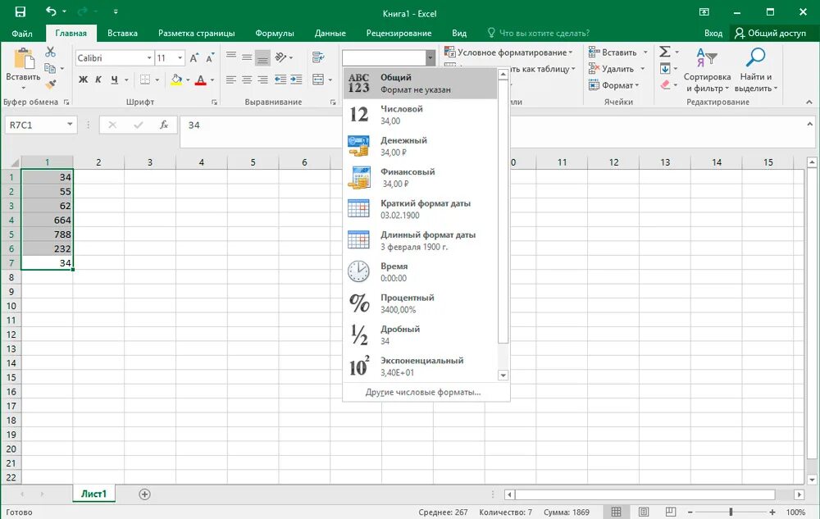Click Найти и выделить button
Image resolution: width=820 pixels, height=519 pixels.
[x=756, y=70]
